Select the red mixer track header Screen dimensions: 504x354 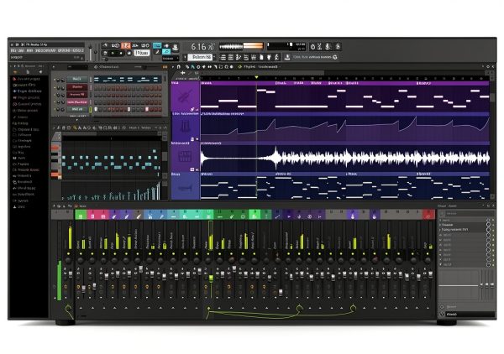point(428,215)
